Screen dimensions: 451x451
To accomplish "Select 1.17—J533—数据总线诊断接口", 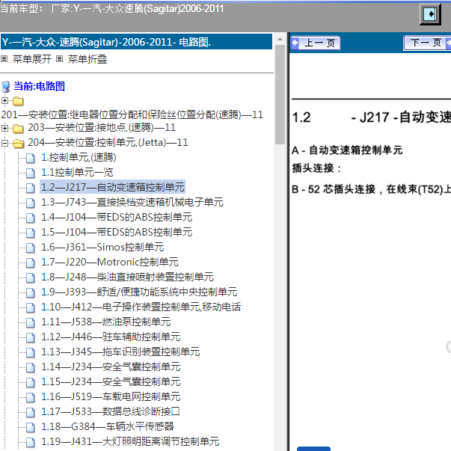I will pyautogui.click(x=111, y=411).
